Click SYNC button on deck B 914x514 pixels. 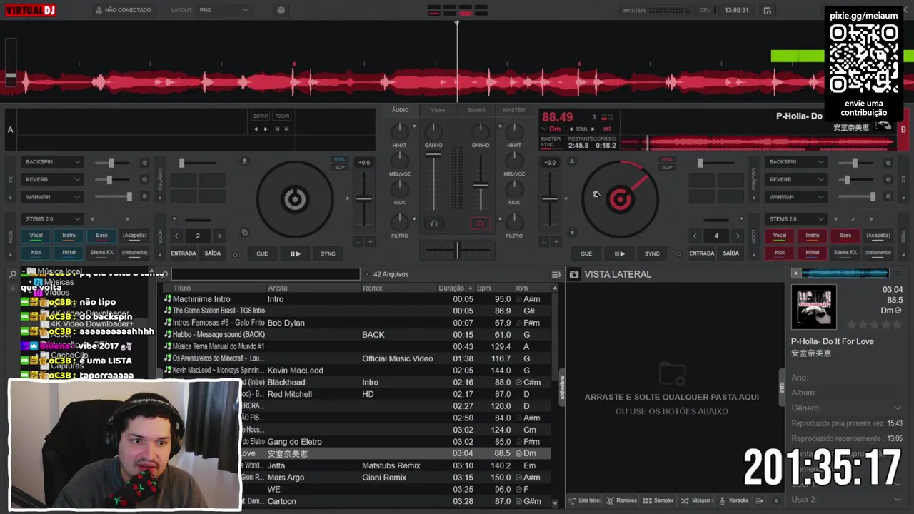(652, 253)
